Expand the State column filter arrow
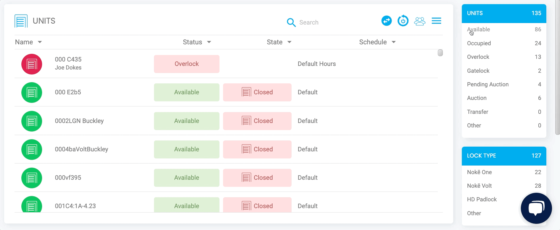Image resolution: width=560 pixels, height=230 pixels. point(289,42)
